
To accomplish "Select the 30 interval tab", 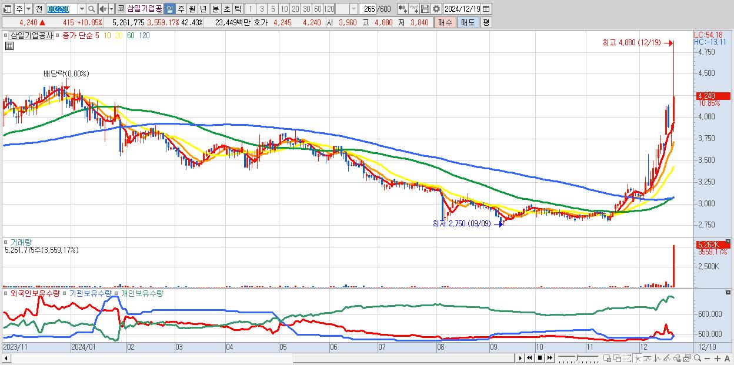I will pos(306,9).
